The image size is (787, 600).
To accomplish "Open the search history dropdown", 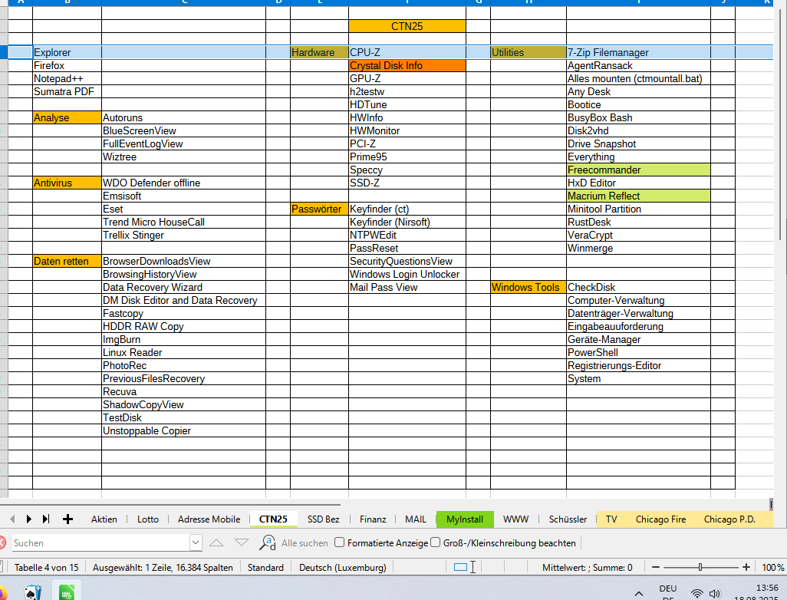I will [196, 542].
